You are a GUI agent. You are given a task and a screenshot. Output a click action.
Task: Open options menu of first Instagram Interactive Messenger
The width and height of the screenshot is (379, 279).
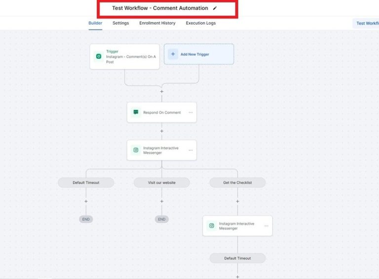(x=190, y=150)
